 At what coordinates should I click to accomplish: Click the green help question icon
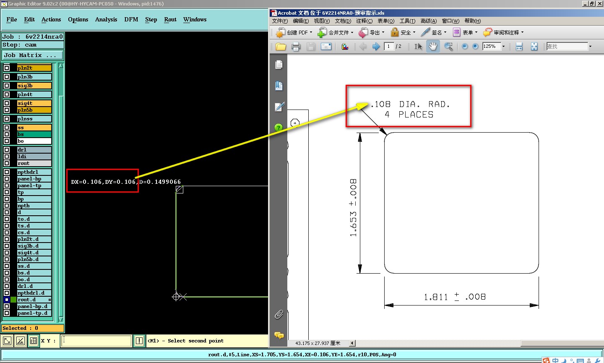(279, 127)
